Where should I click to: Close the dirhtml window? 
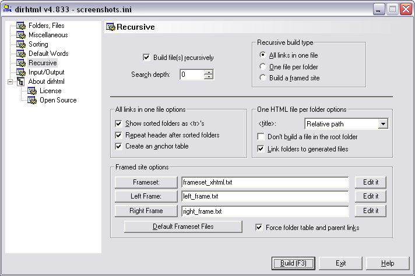click(406, 9)
